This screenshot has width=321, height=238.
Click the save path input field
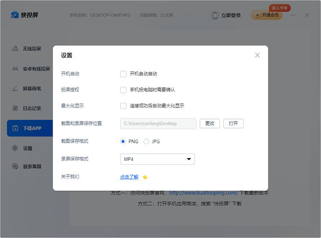point(158,124)
